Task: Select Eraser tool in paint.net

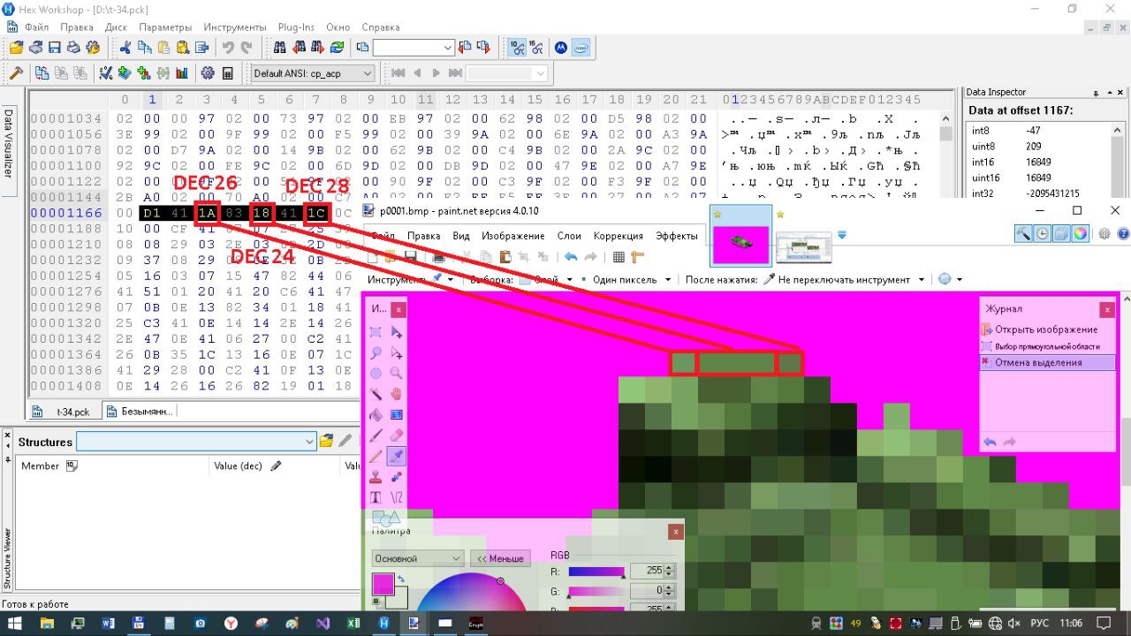Action: (x=397, y=435)
